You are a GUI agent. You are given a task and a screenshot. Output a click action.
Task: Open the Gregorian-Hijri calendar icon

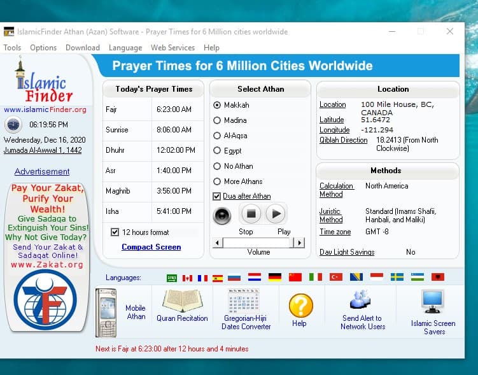pos(244,301)
